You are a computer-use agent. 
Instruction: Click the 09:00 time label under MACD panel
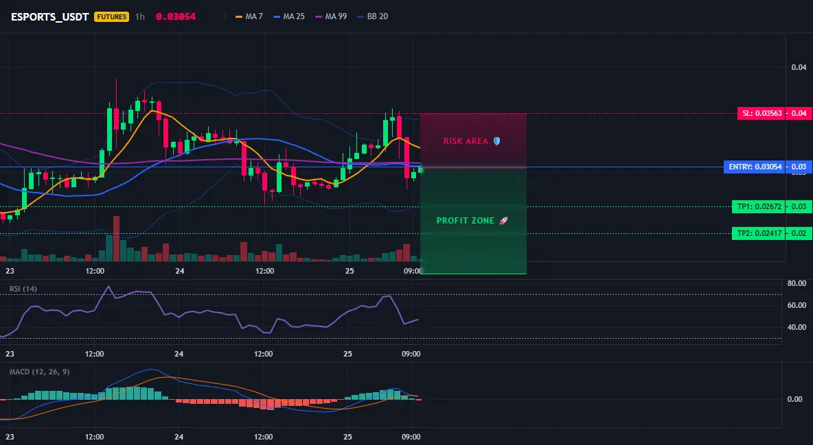click(x=411, y=437)
